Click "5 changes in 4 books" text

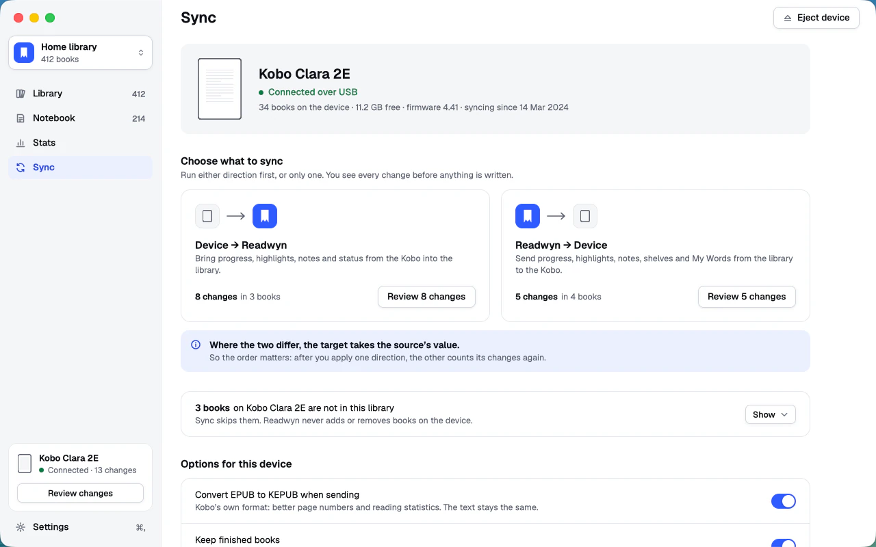[x=558, y=297]
